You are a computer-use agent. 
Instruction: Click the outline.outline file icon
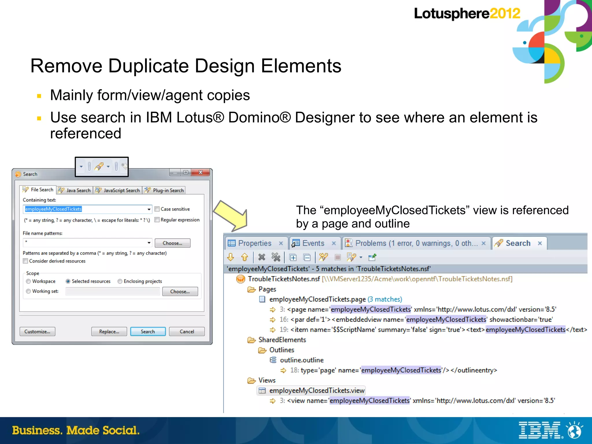pyautogui.click(x=273, y=360)
